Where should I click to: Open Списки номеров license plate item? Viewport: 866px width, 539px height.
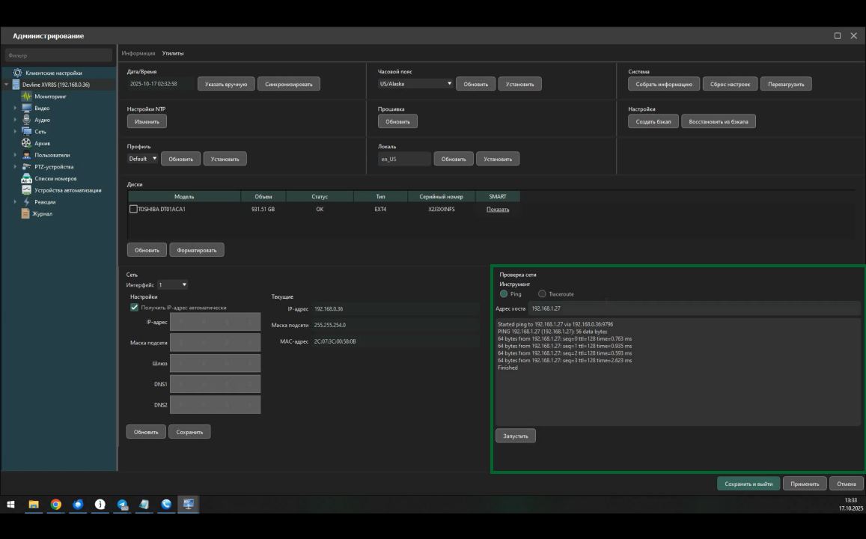pos(55,178)
